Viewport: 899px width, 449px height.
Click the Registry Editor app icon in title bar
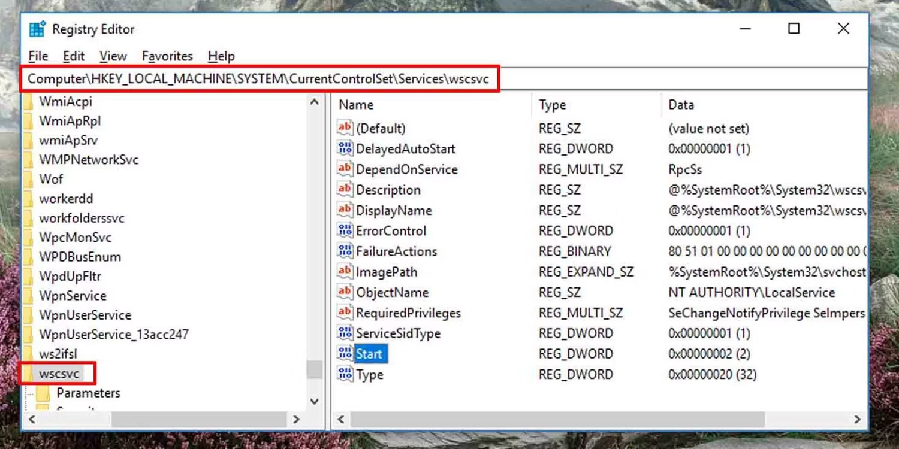37,29
